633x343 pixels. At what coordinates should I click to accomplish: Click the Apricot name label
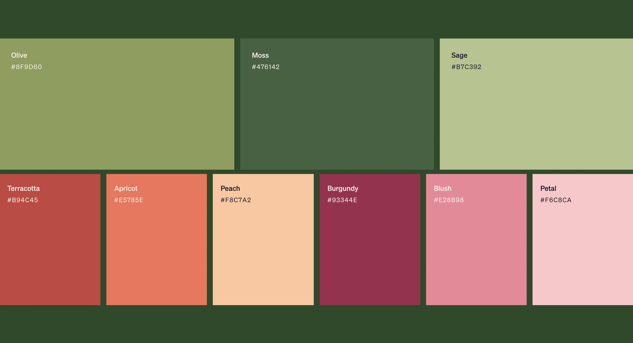[126, 189]
